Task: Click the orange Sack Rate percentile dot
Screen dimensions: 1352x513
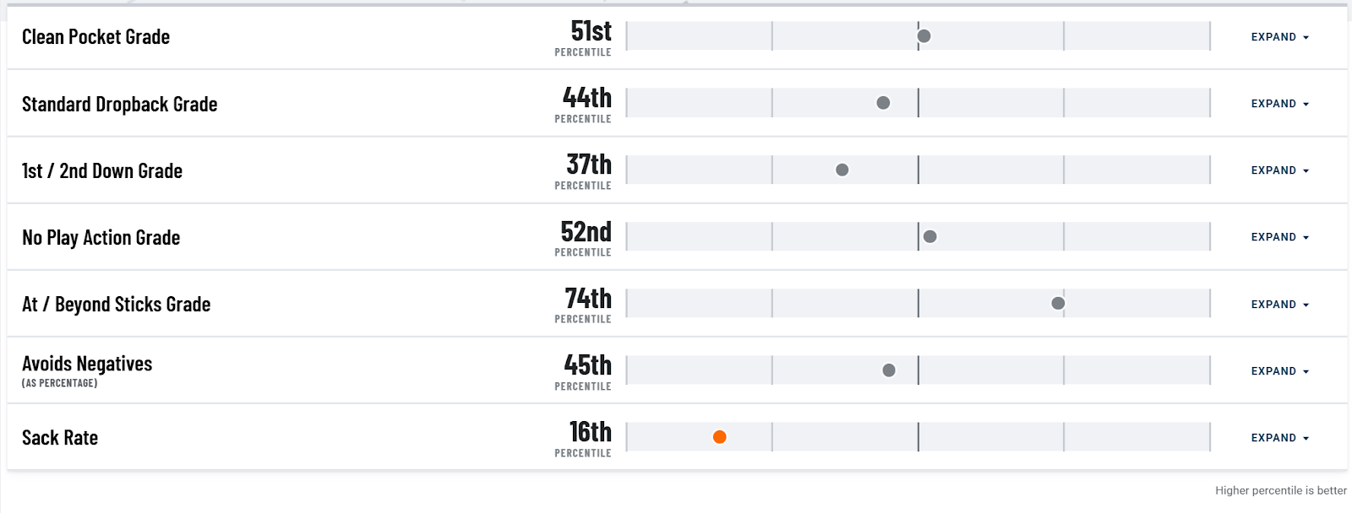Action: coord(719,437)
